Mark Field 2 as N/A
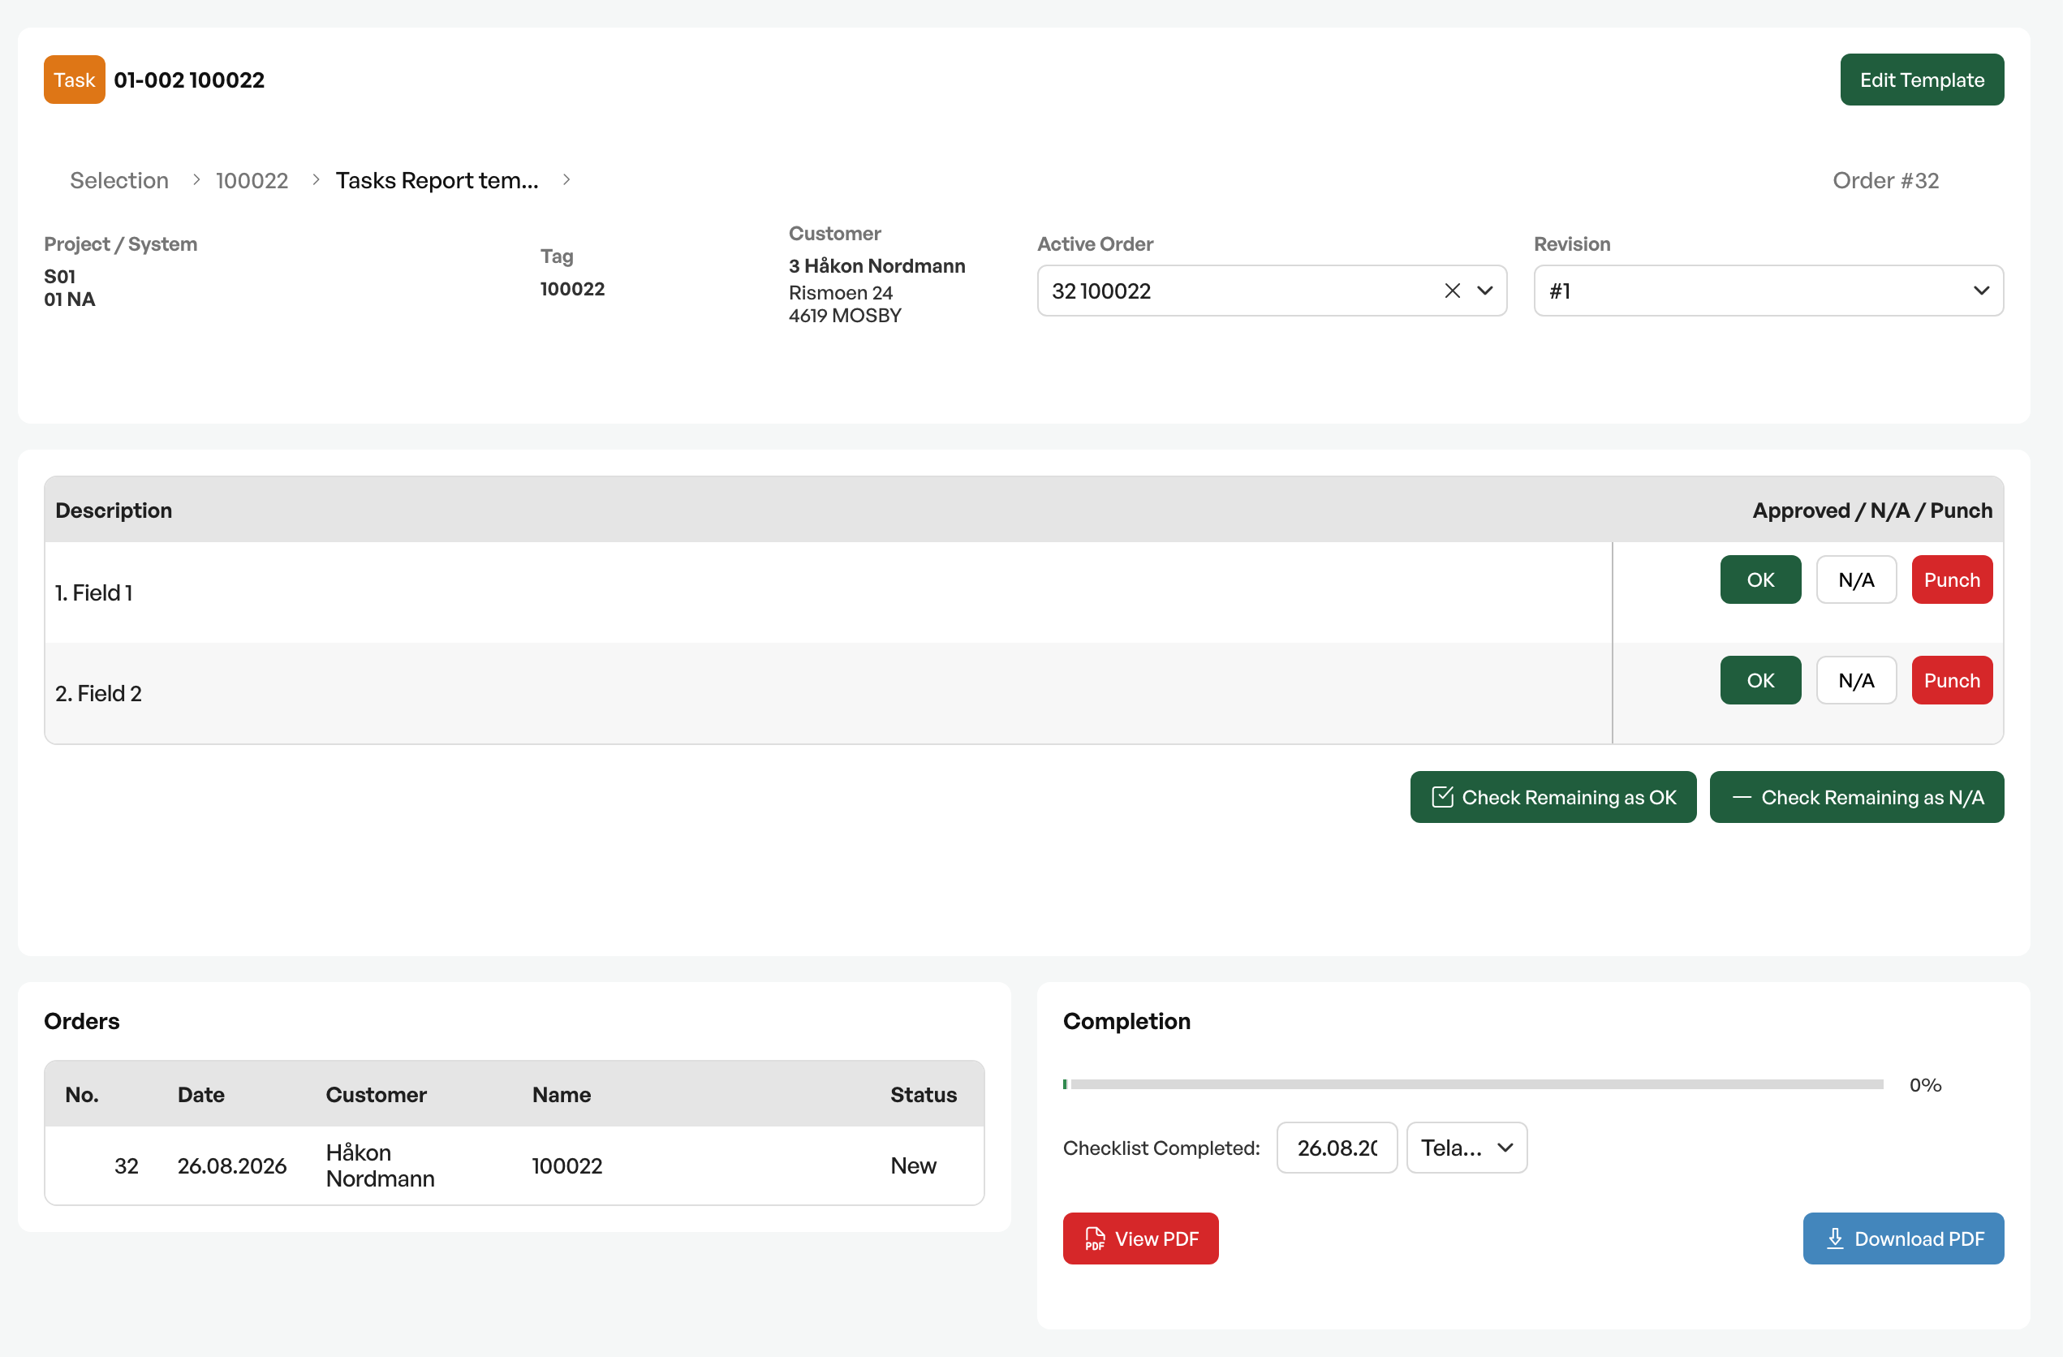 coord(1857,681)
